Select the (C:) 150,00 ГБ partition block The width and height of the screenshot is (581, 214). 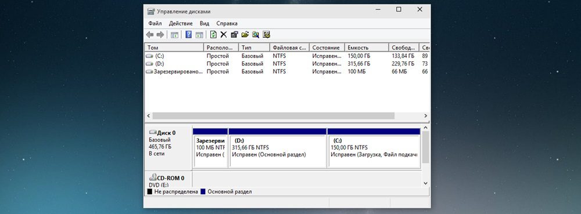(374, 148)
